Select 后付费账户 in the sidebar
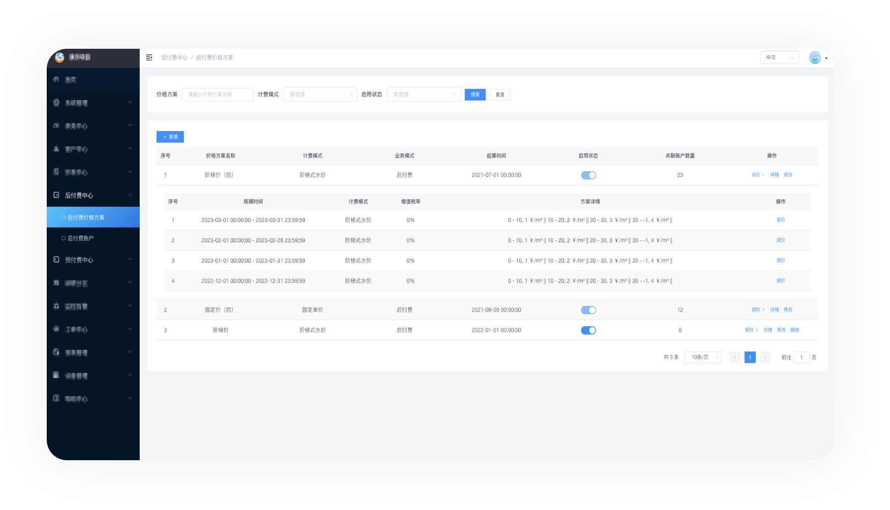 pyautogui.click(x=93, y=238)
